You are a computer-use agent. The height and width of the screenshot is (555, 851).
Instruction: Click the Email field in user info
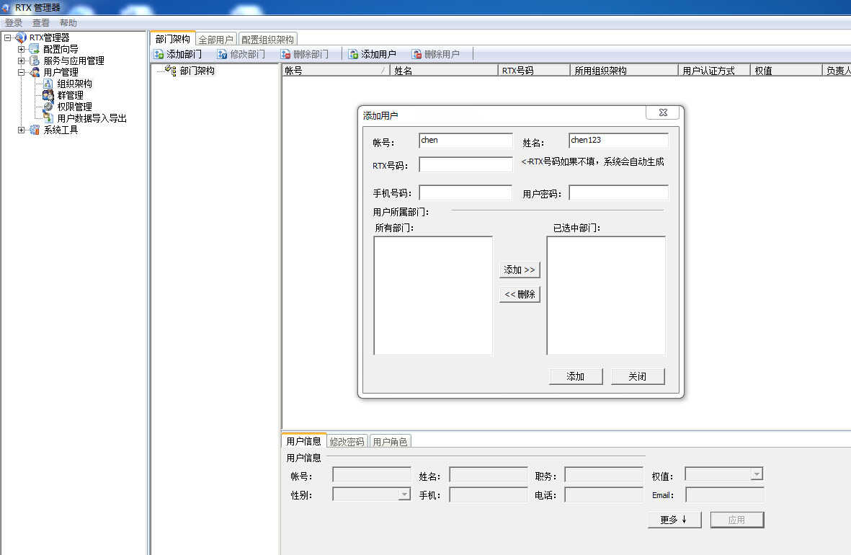(x=725, y=494)
